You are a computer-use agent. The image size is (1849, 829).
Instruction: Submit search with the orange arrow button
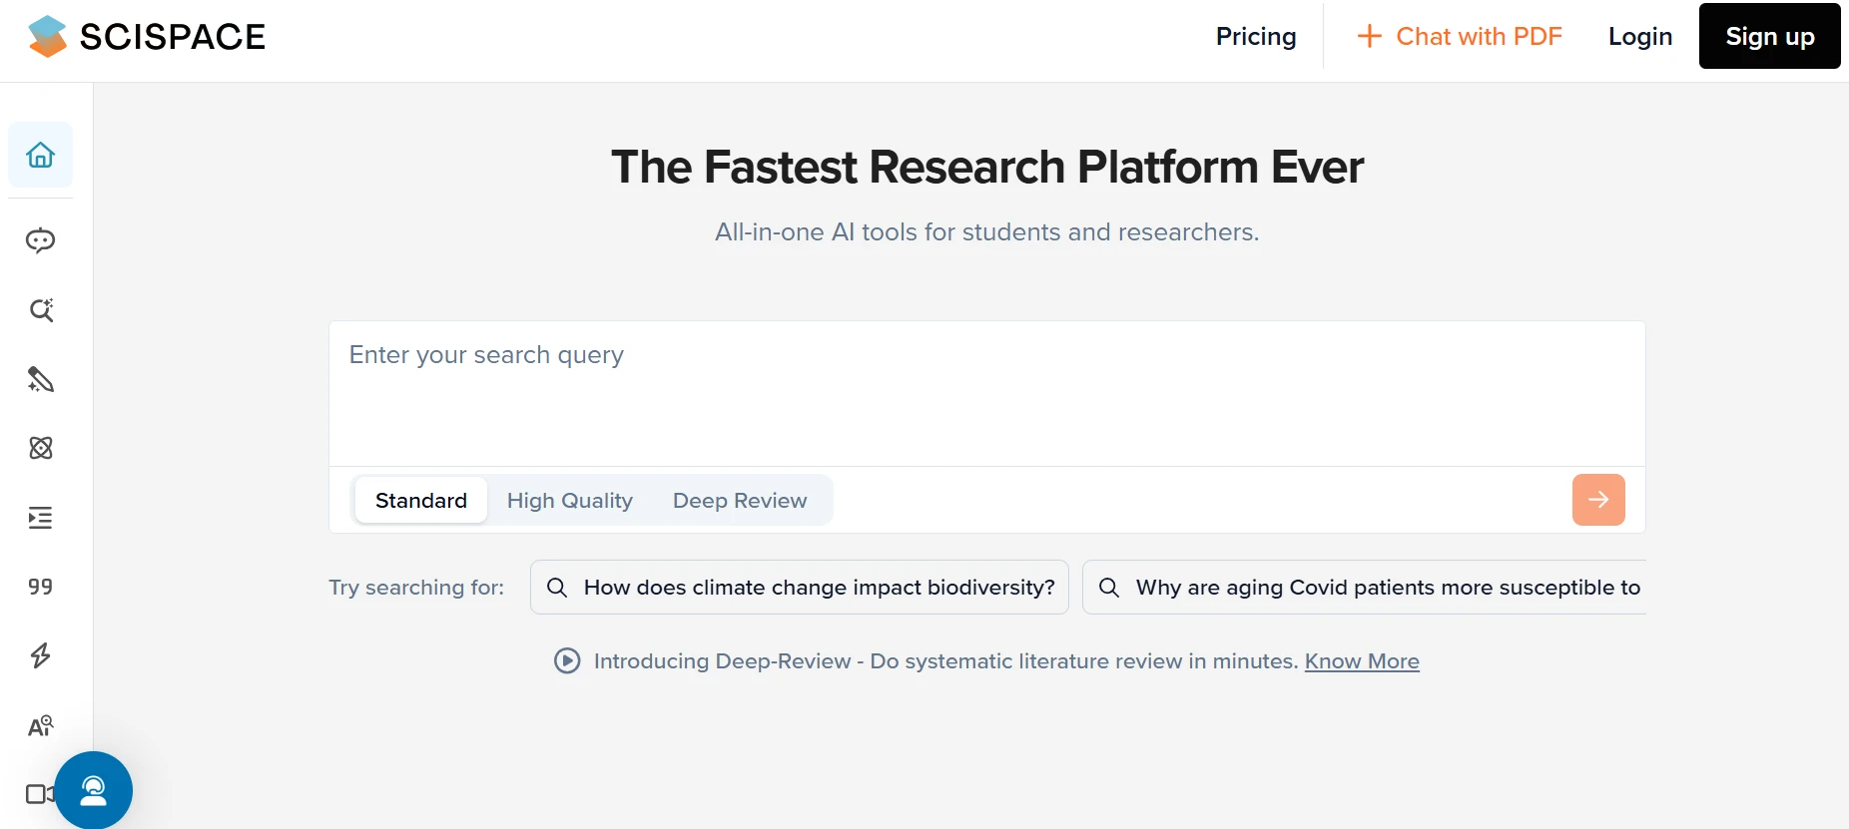[1597, 500]
